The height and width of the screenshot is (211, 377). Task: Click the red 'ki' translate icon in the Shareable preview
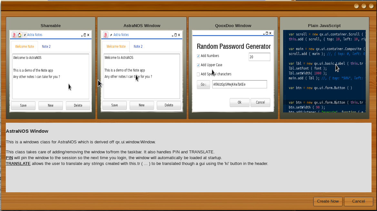(14, 35)
